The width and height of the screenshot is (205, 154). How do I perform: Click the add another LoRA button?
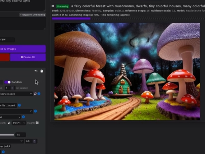pos(5,146)
